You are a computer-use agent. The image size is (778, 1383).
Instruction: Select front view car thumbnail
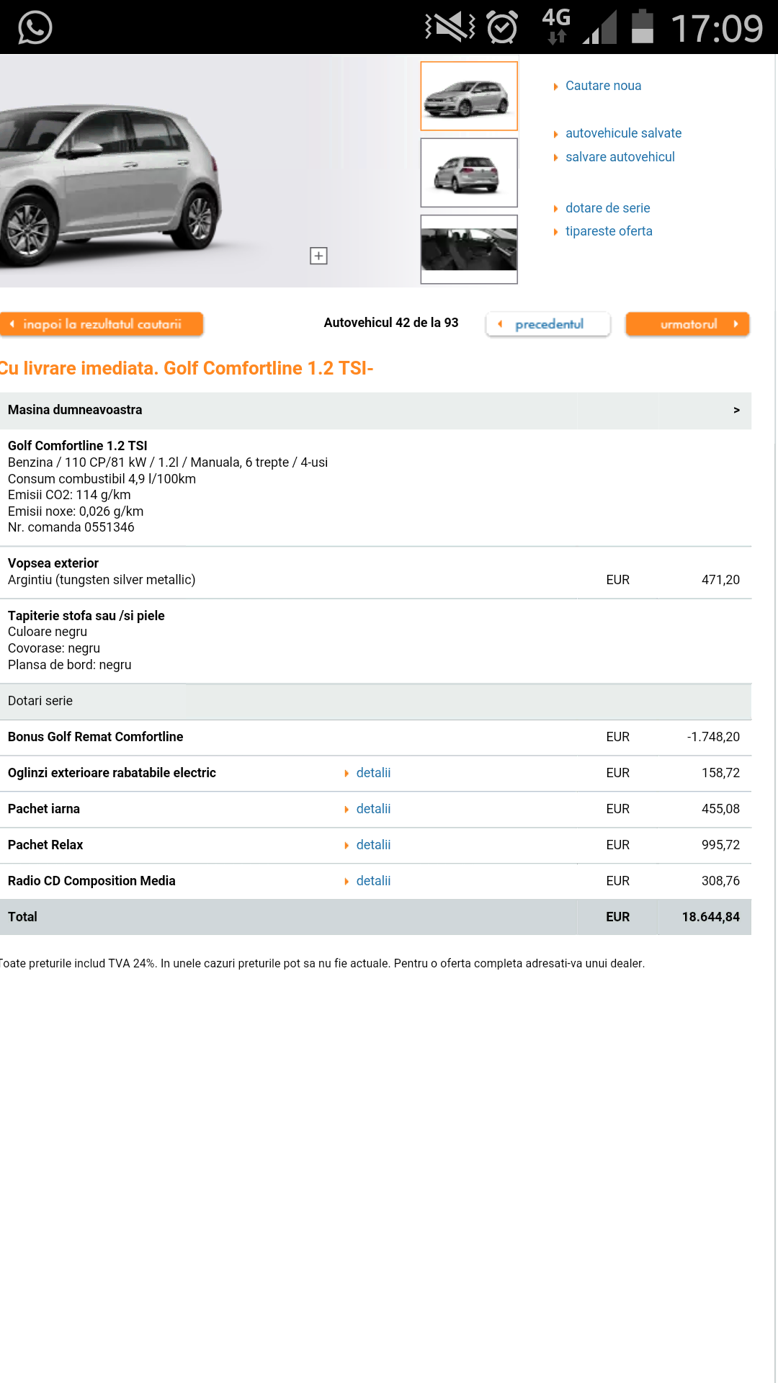click(x=469, y=96)
